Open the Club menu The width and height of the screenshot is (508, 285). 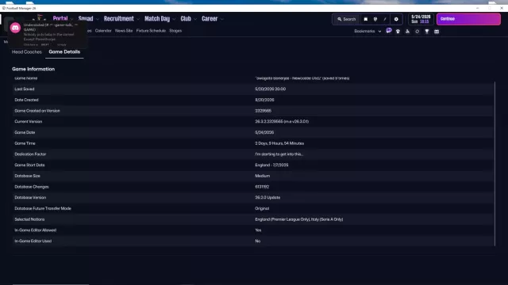coord(186,18)
